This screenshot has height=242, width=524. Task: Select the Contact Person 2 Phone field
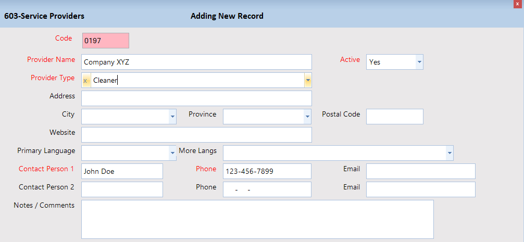[267, 189]
